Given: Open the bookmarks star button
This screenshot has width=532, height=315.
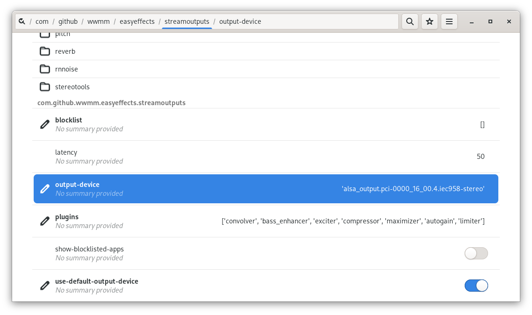Looking at the screenshot, I should 430,21.
